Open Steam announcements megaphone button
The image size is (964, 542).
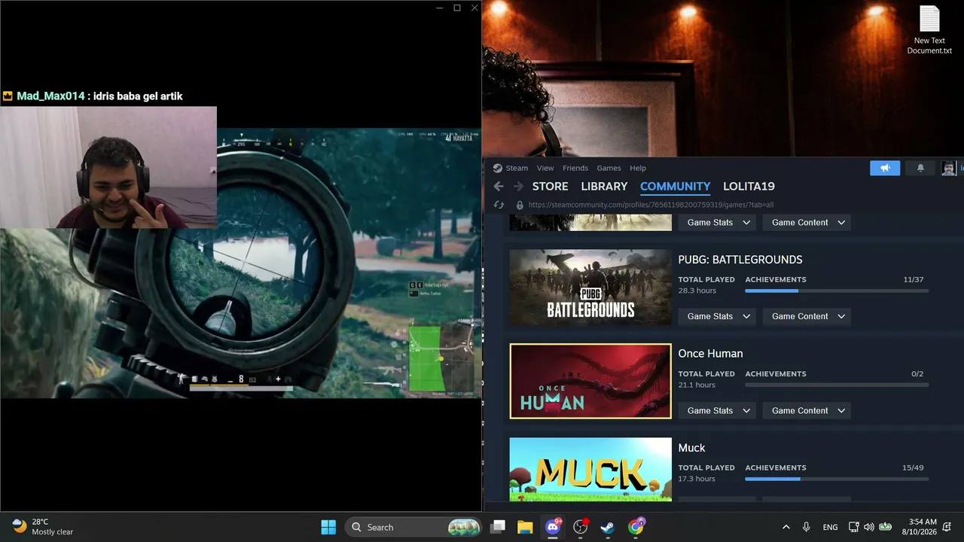[885, 168]
